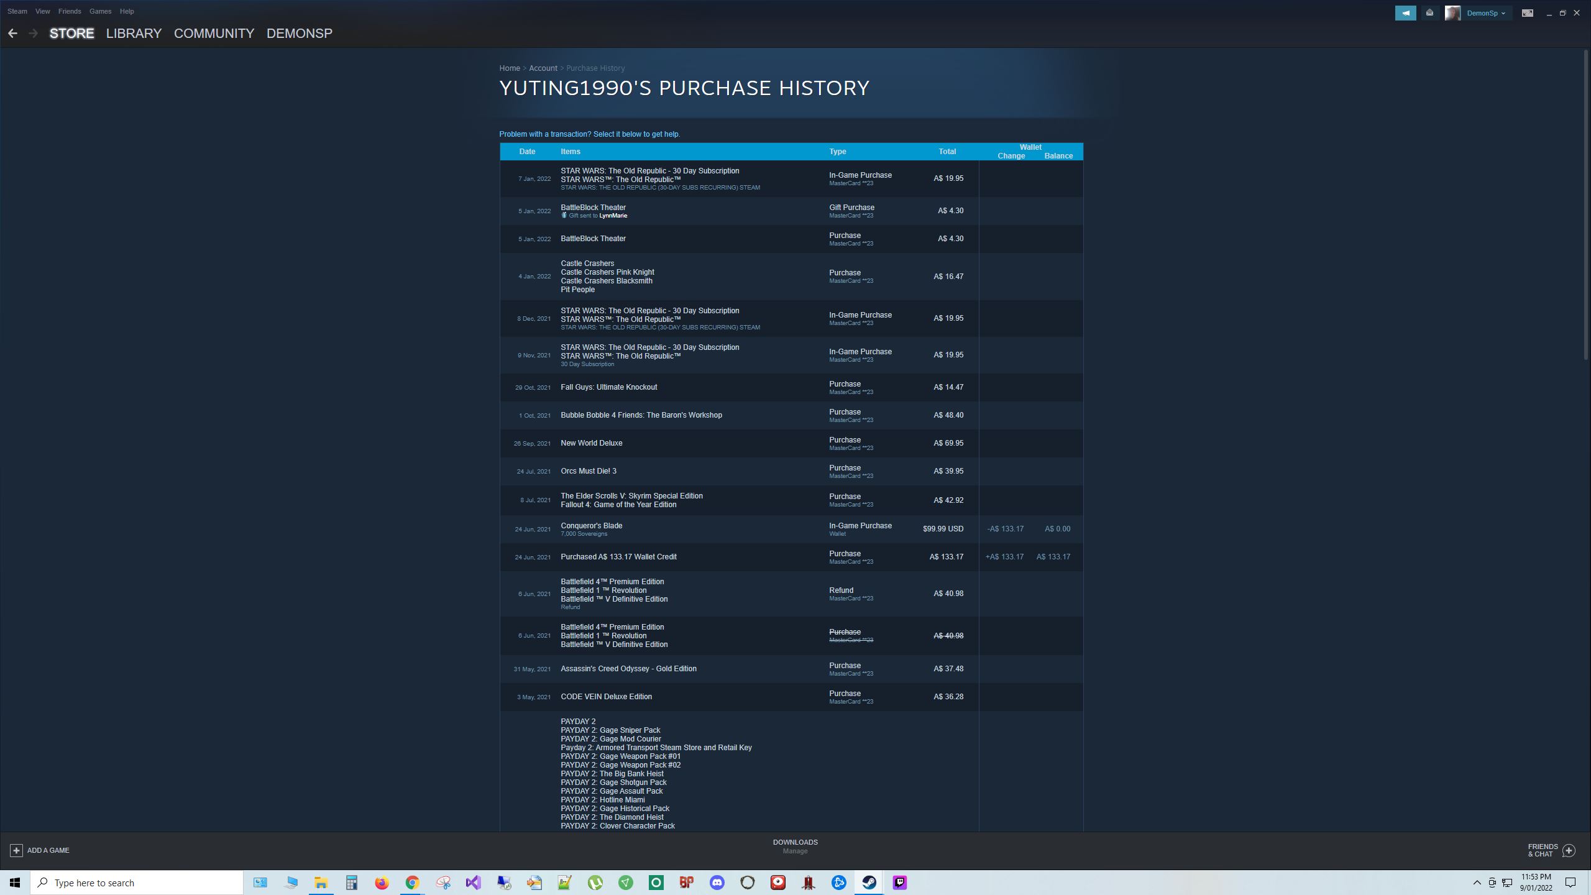Open the Games menu
Screen dimensions: 1591x895
[100, 11]
